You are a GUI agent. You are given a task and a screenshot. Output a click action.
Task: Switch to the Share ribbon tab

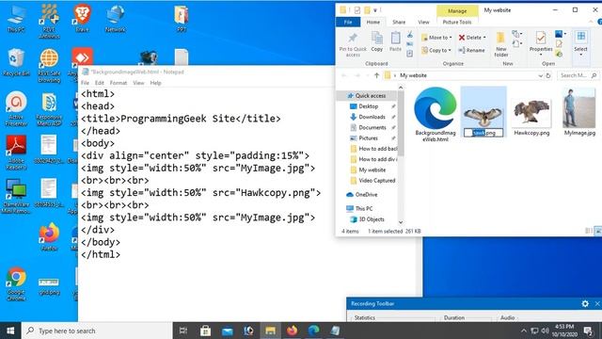click(x=399, y=23)
